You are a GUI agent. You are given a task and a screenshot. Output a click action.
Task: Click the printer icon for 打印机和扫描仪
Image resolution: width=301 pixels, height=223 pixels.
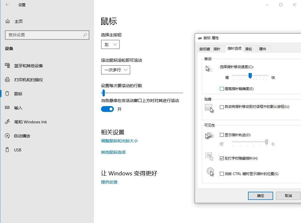coord(7,79)
